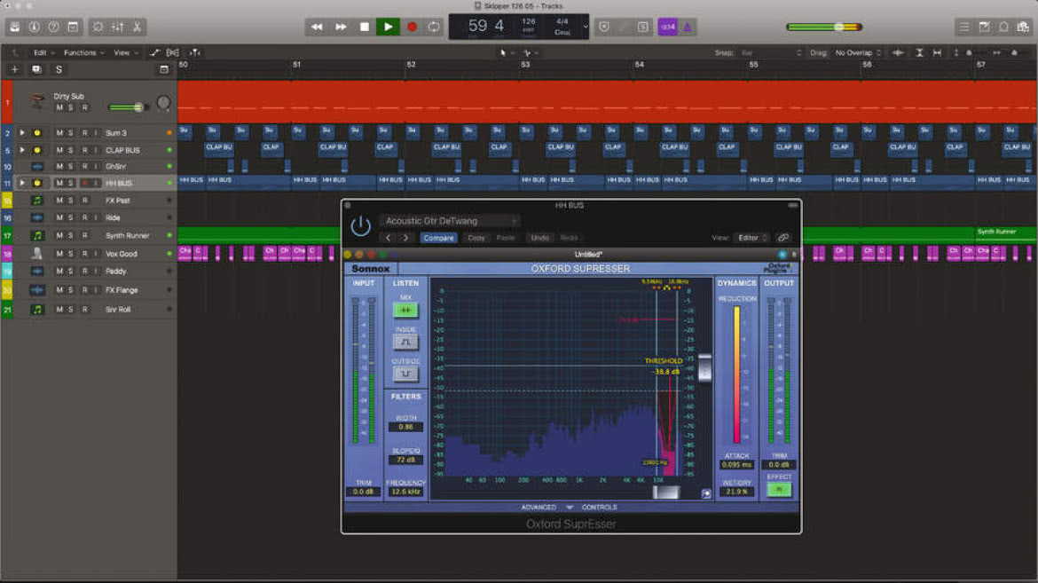Solo the CLAP BUS track

(x=71, y=150)
